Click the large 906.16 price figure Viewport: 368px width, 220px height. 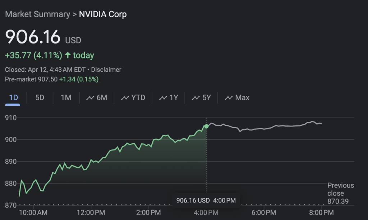pos(33,37)
